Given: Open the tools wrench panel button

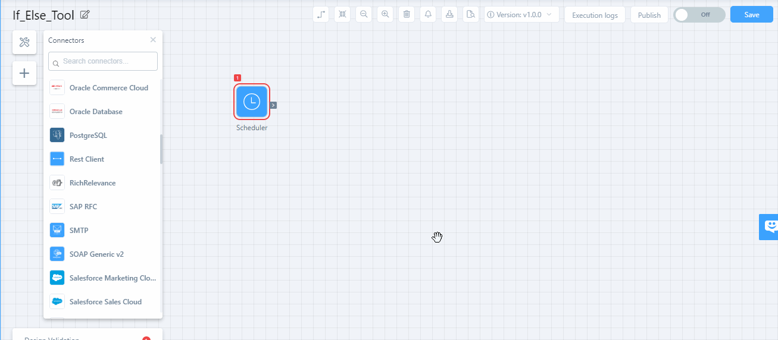Looking at the screenshot, I should pos(24,42).
